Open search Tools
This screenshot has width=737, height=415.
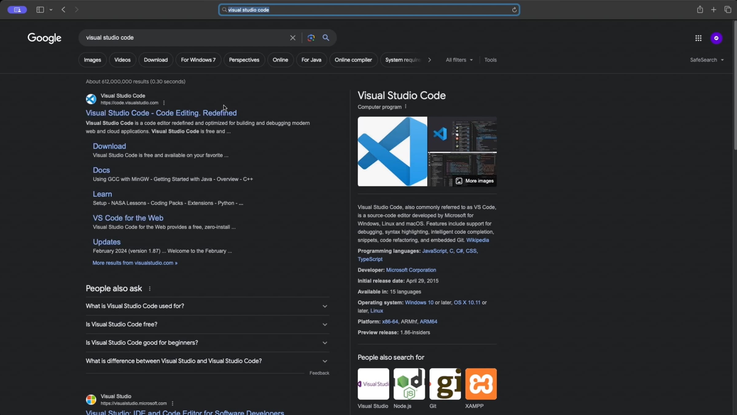coord(490,60)
